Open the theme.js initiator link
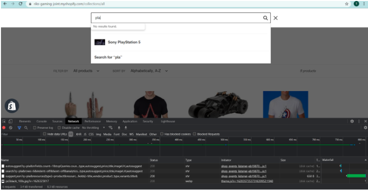This screenshot has height=190, width=368. point(247,181)
